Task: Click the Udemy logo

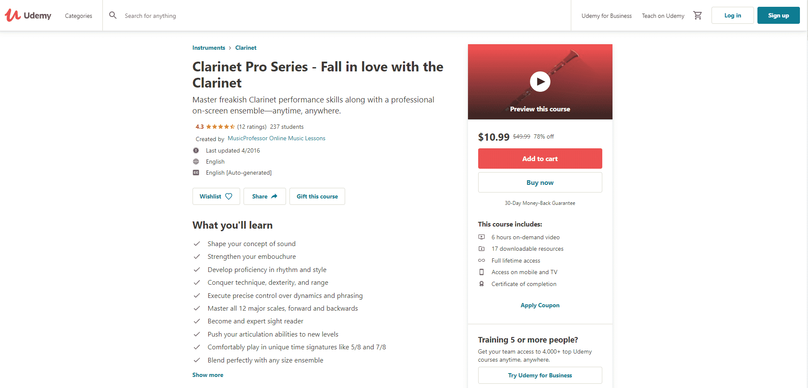Action: pyautogui.click(x=28, y=15)
